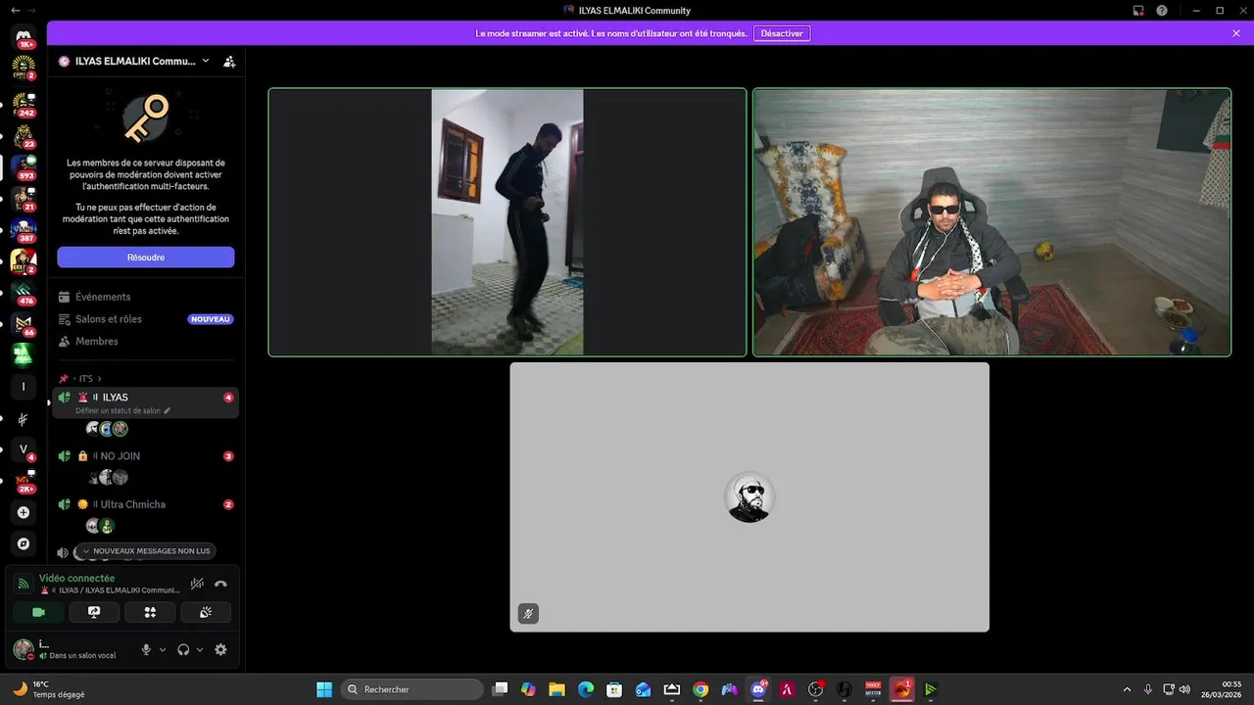
Task: Click the Discord taskbar icon
Action: 758,689
